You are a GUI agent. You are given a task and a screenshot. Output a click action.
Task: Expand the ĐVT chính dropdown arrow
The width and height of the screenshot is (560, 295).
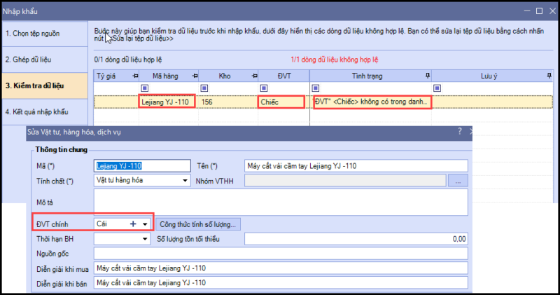145,224
